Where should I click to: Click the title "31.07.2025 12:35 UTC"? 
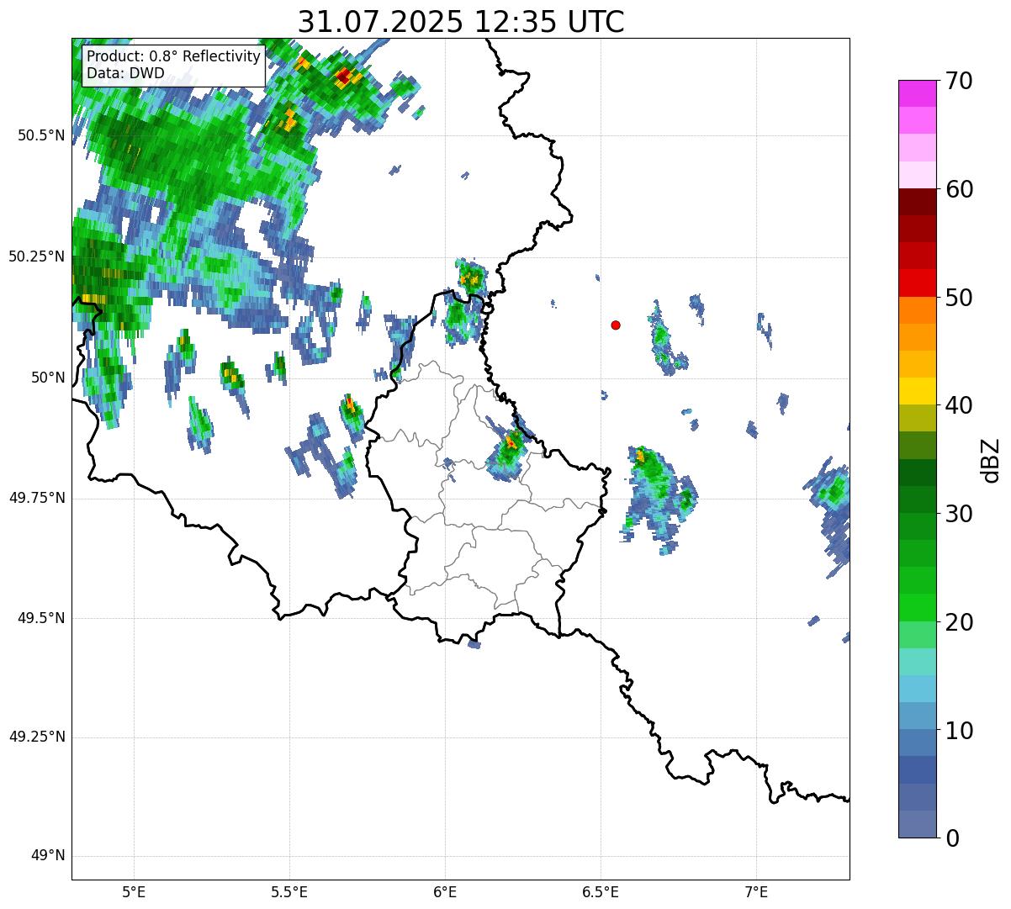click(x=461, y=22)
